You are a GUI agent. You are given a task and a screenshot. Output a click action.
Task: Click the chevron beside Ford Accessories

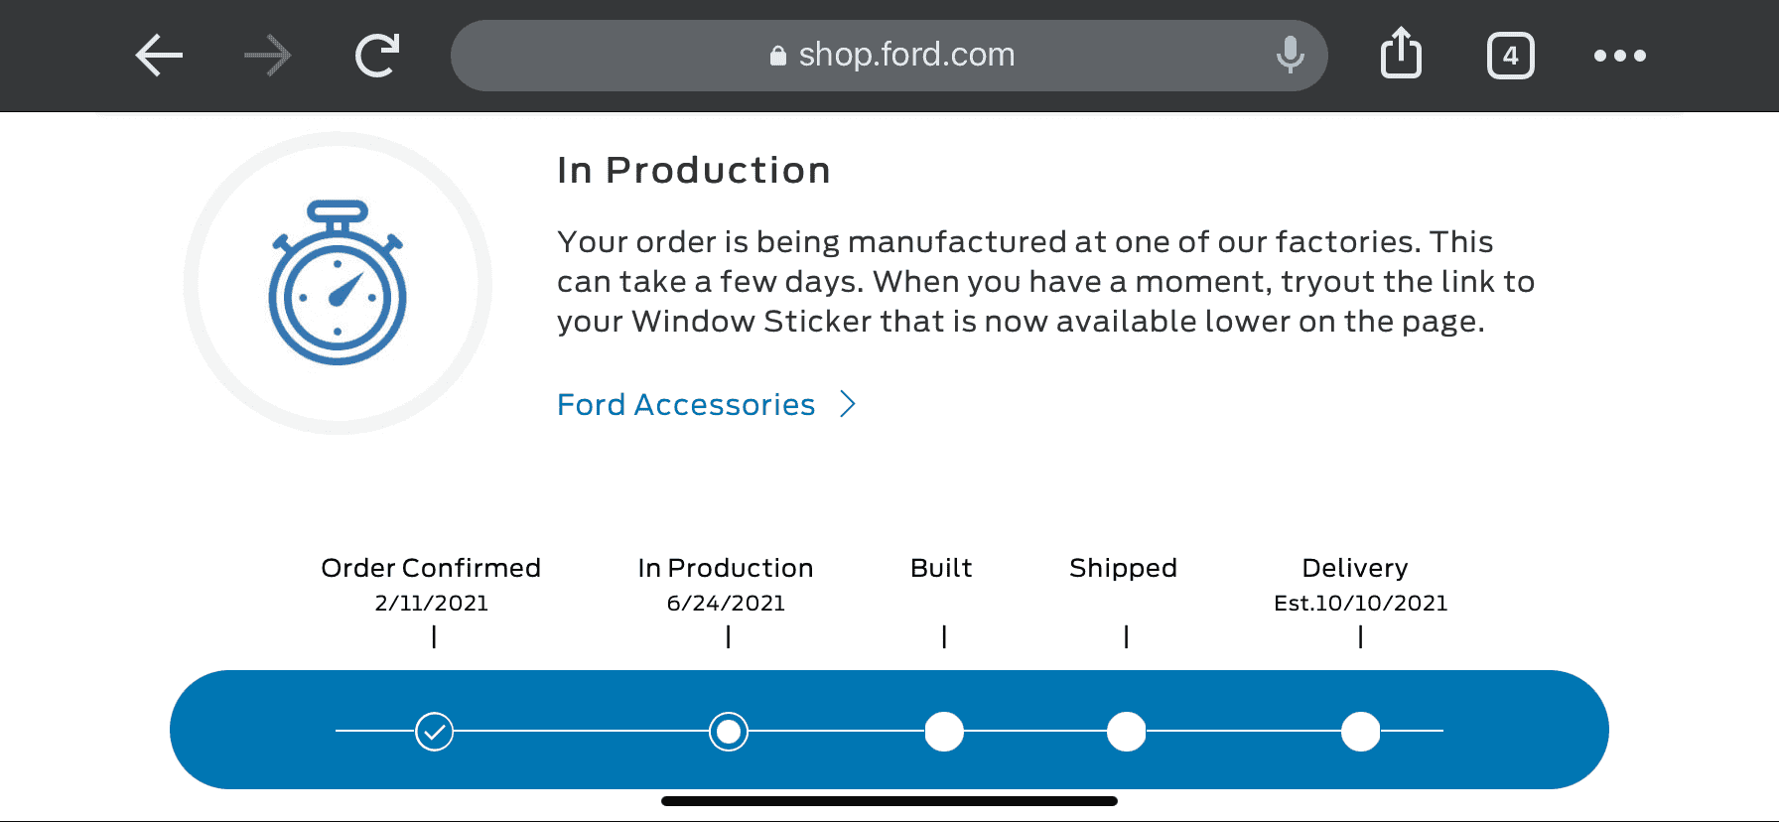click(x=847, y=404)
